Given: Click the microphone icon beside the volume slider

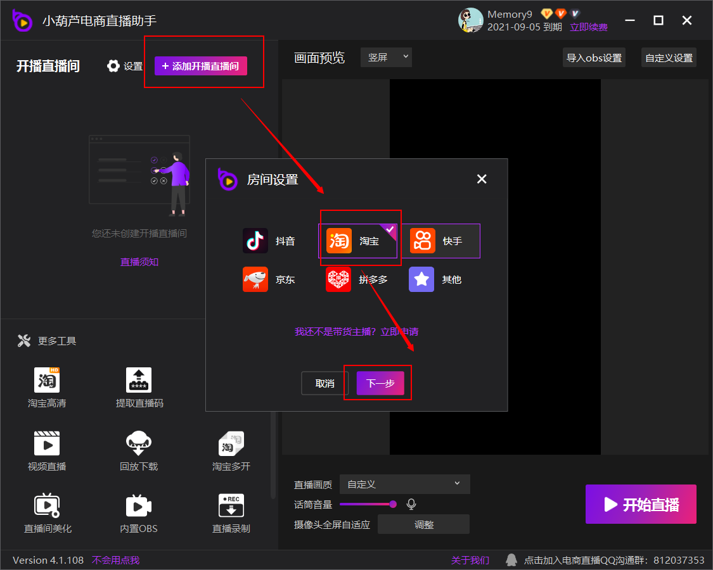Looking at the screenshot, I should pyautogui.click(x=411, y=504).
